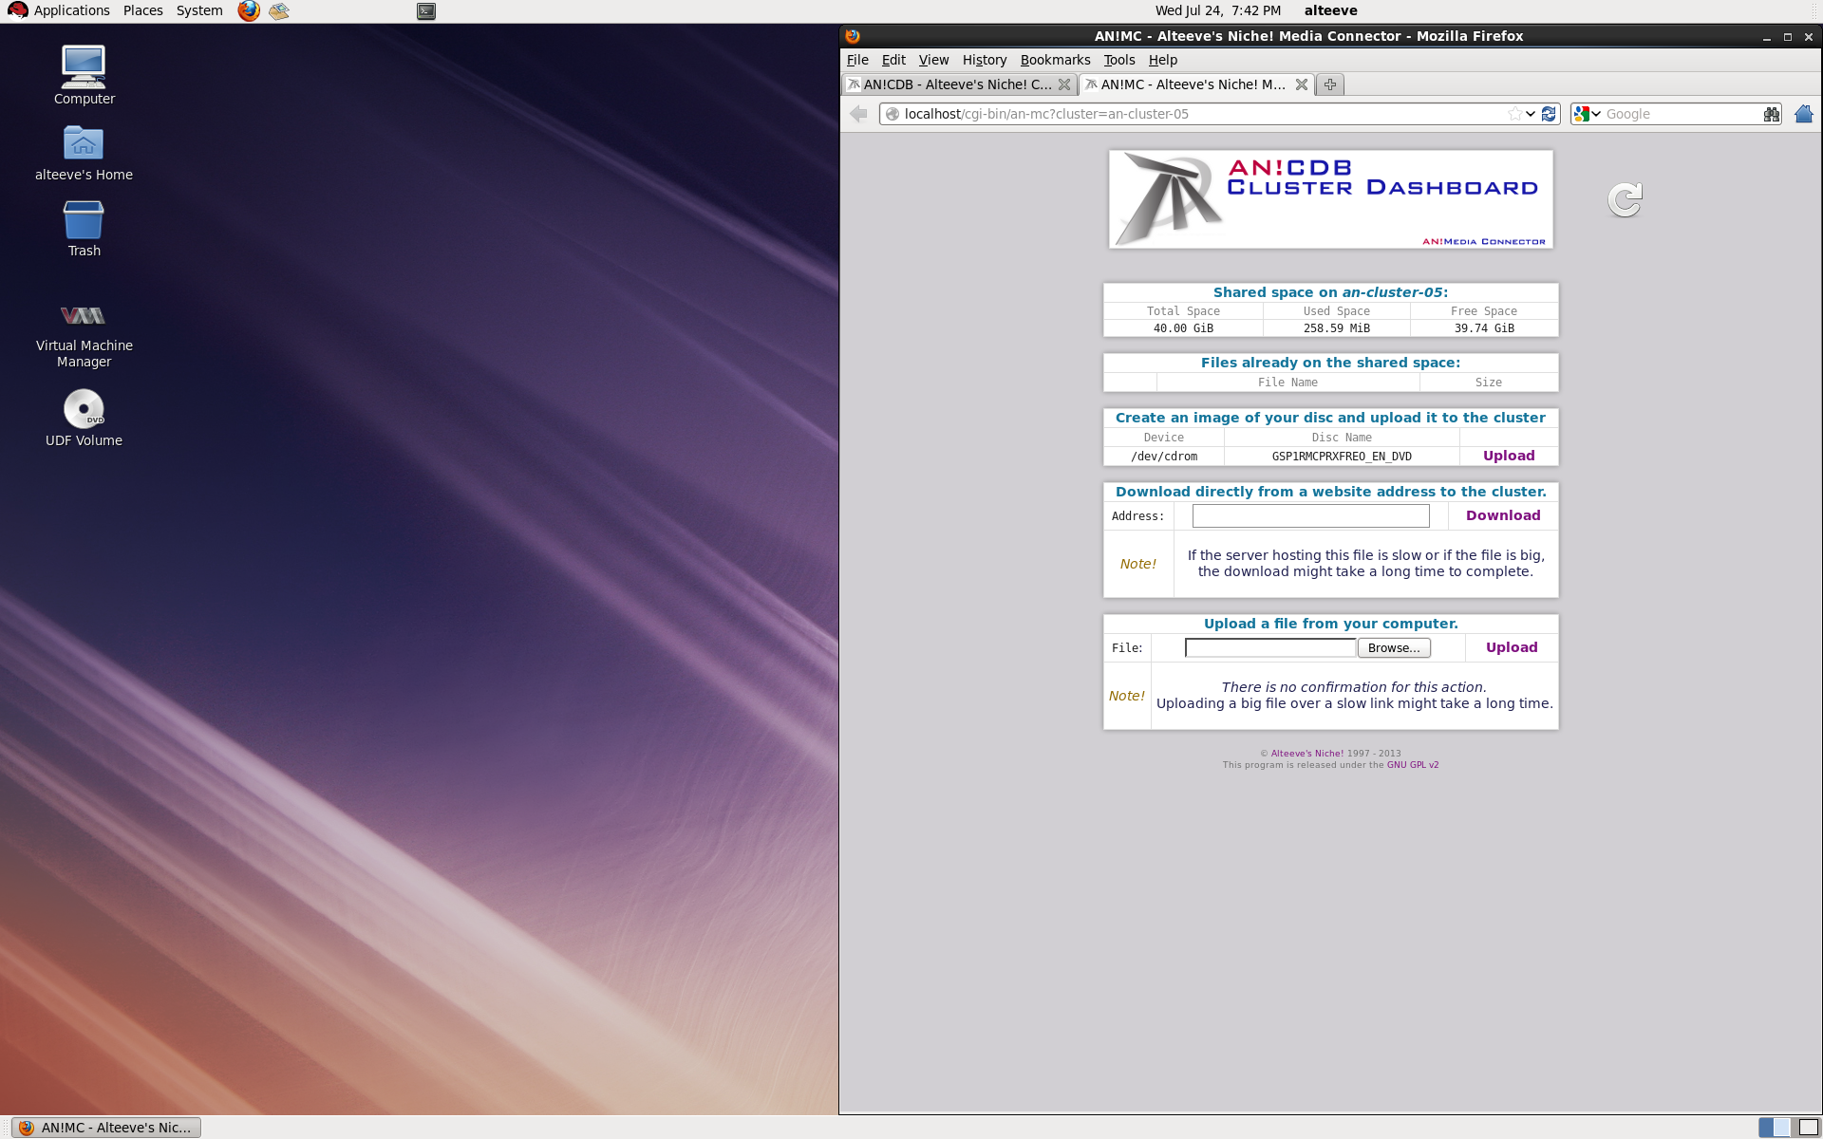Click the search binoculars icon
Screen dimensions: 1823x1139
tap(1771, 114)
